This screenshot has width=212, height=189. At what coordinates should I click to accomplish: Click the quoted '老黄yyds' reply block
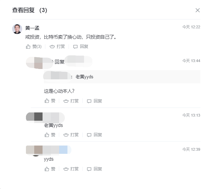pos(121,77)
